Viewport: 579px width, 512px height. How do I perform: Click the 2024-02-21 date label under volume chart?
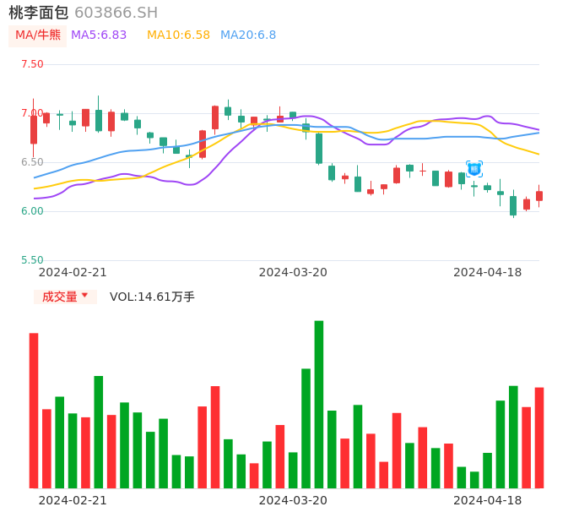pyautogui.click(x=73, y=500)
